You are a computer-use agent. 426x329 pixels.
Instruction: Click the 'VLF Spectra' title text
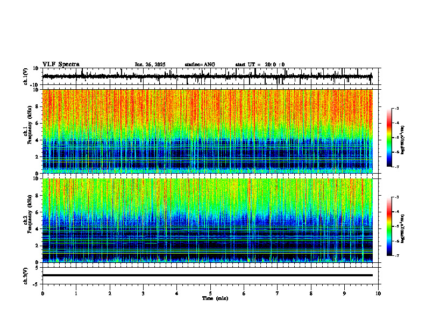point(61,64)
